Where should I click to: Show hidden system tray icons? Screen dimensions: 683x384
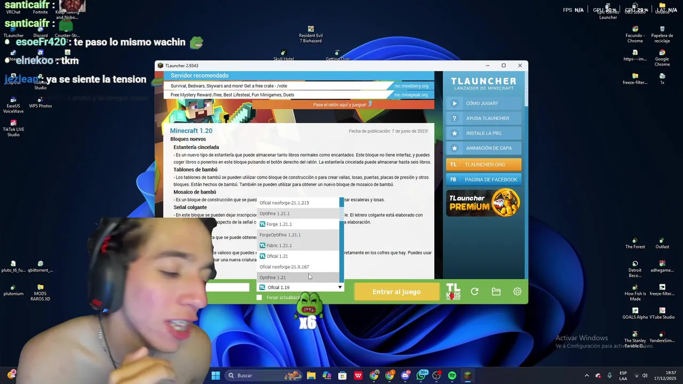point(586,375)
